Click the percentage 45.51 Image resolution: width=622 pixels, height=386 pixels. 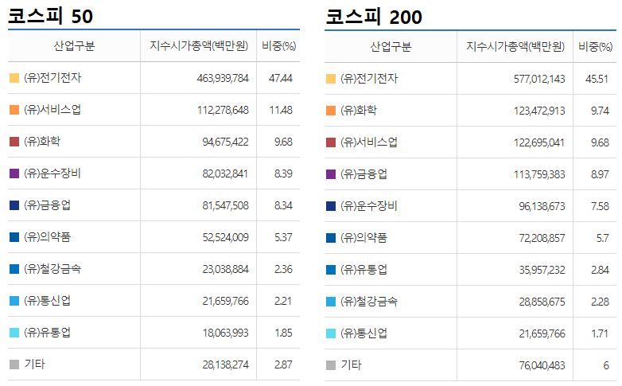(x=597, y=79)
